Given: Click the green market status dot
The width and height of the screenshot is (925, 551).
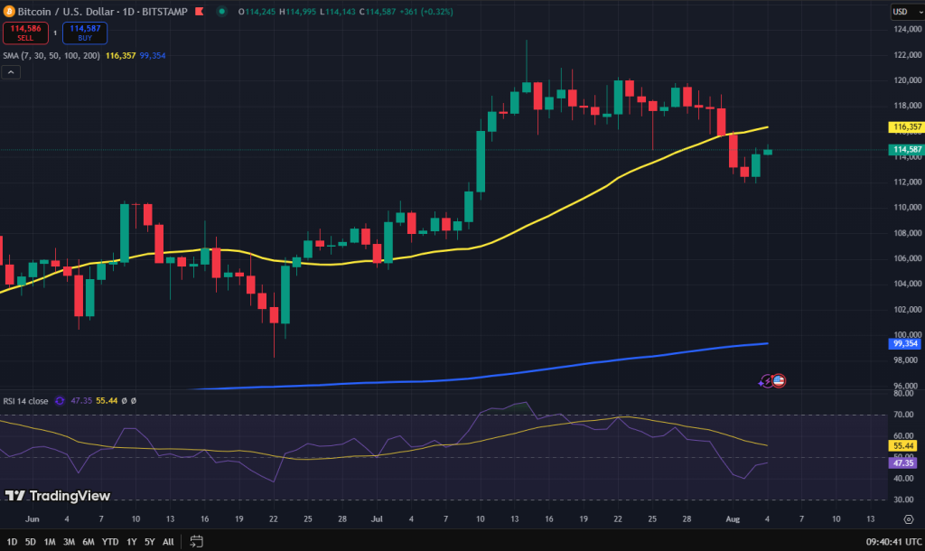Looking at the screenshot, I should pos(222,11).
